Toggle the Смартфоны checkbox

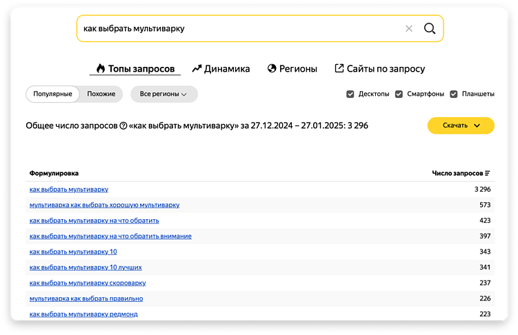[399, 94]
